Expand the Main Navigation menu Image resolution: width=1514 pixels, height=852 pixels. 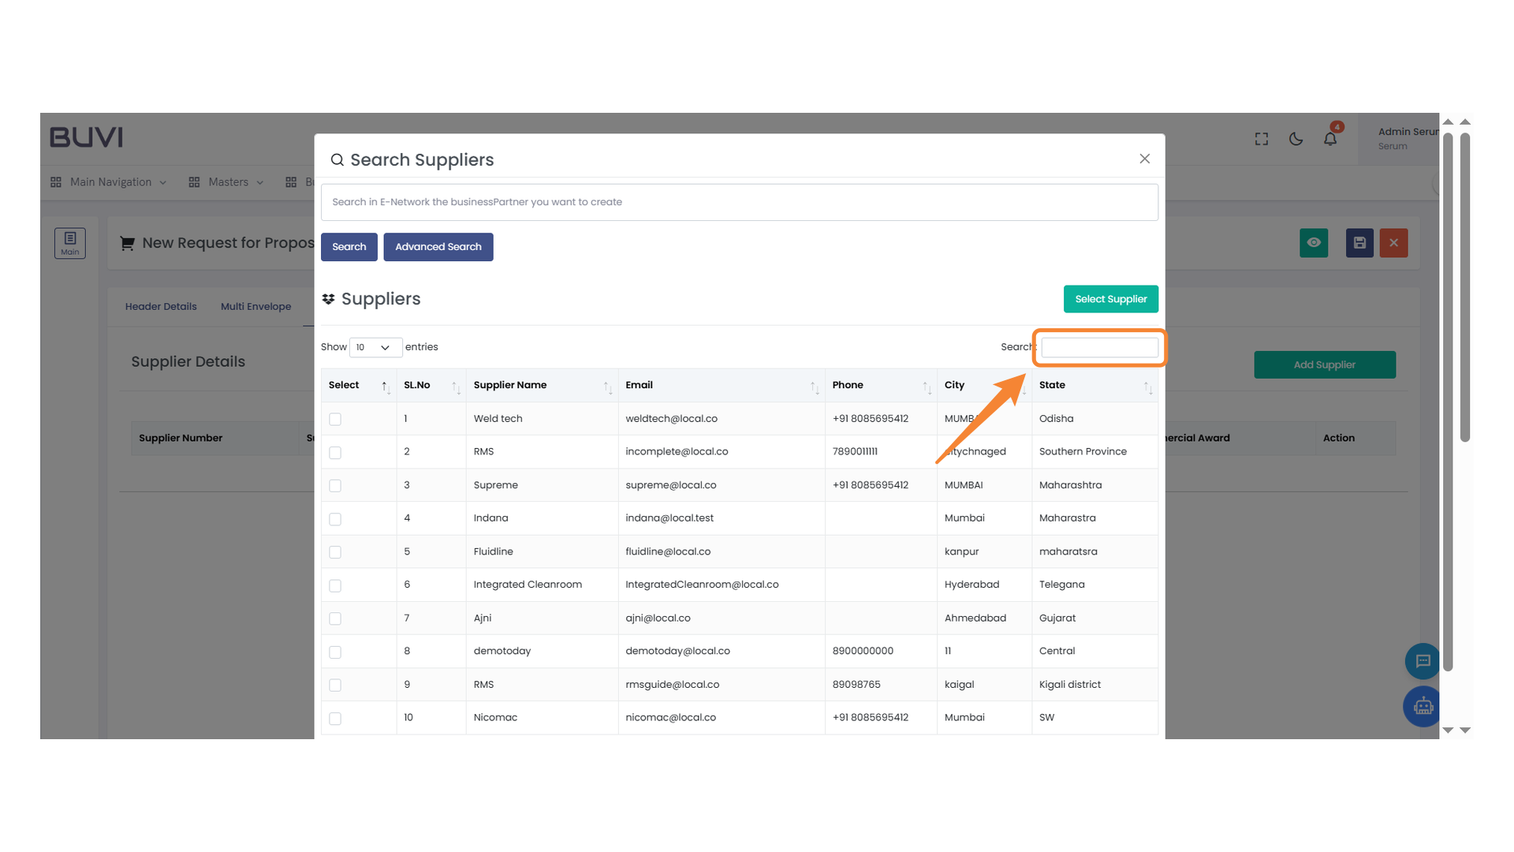tap(108, 182)
